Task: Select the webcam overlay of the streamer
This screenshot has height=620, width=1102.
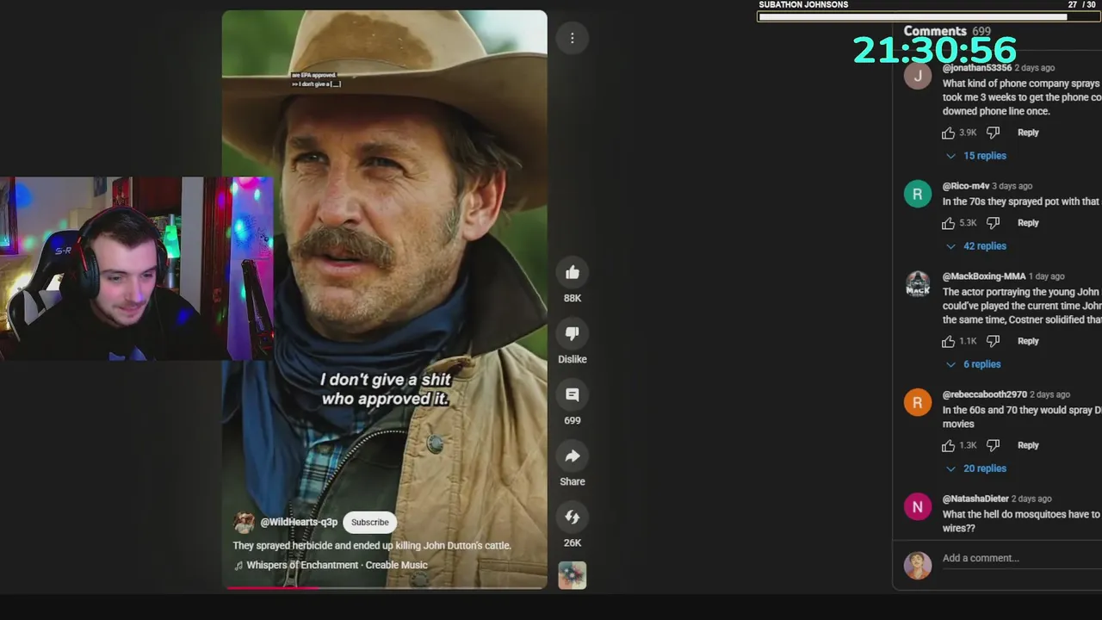Action: (136, 269)
